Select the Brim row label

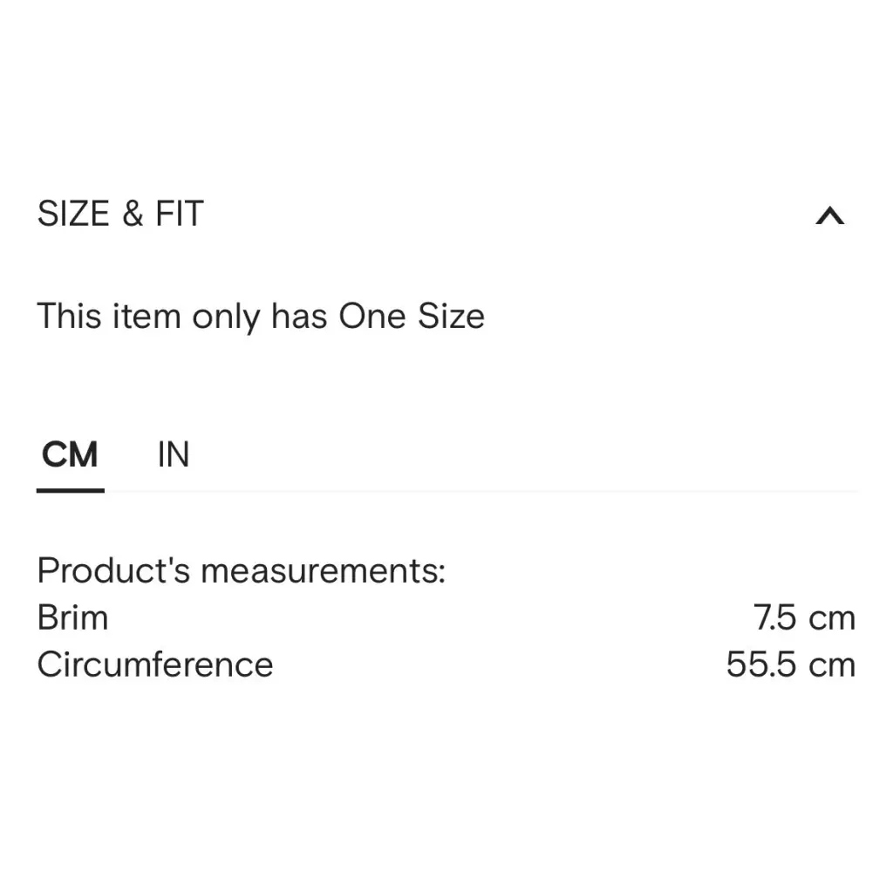click(x=72, y=617)
